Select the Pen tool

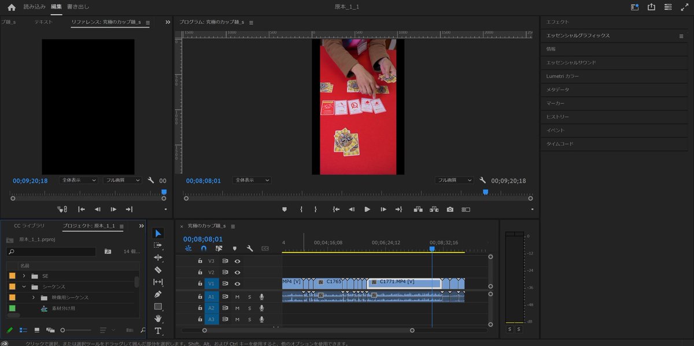tap(158, 294)
